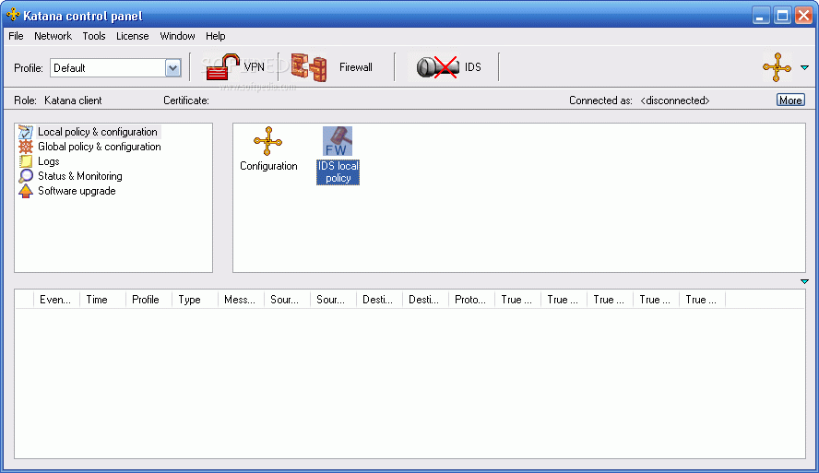
Task: Sort by the Type column header
Action: [x=195, y=300]
